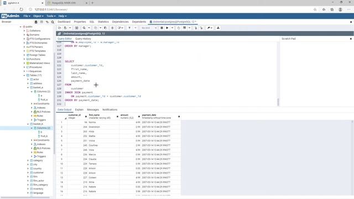
Task: Click the Download results toolbar icon
Action: (218, 28)
